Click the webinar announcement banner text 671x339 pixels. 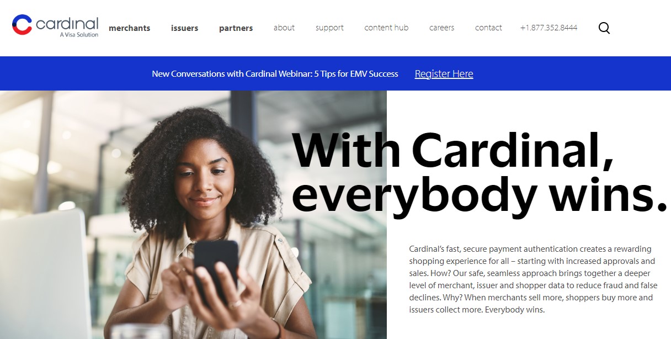click(x=275, y=74)
